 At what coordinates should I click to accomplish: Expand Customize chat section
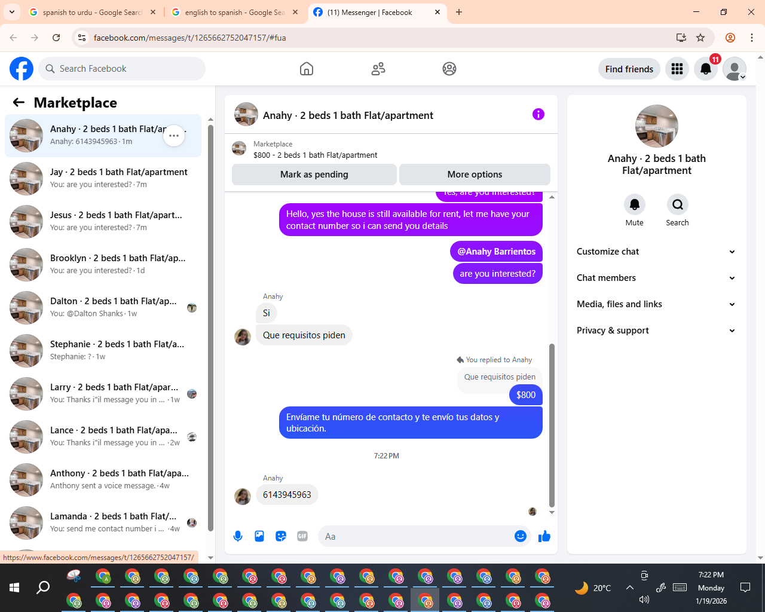[656, 252]
